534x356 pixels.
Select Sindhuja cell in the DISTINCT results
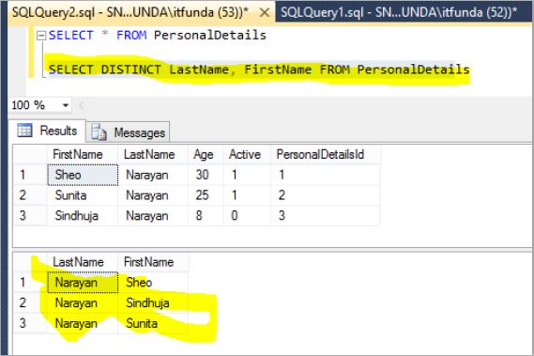tap(153, 302)
